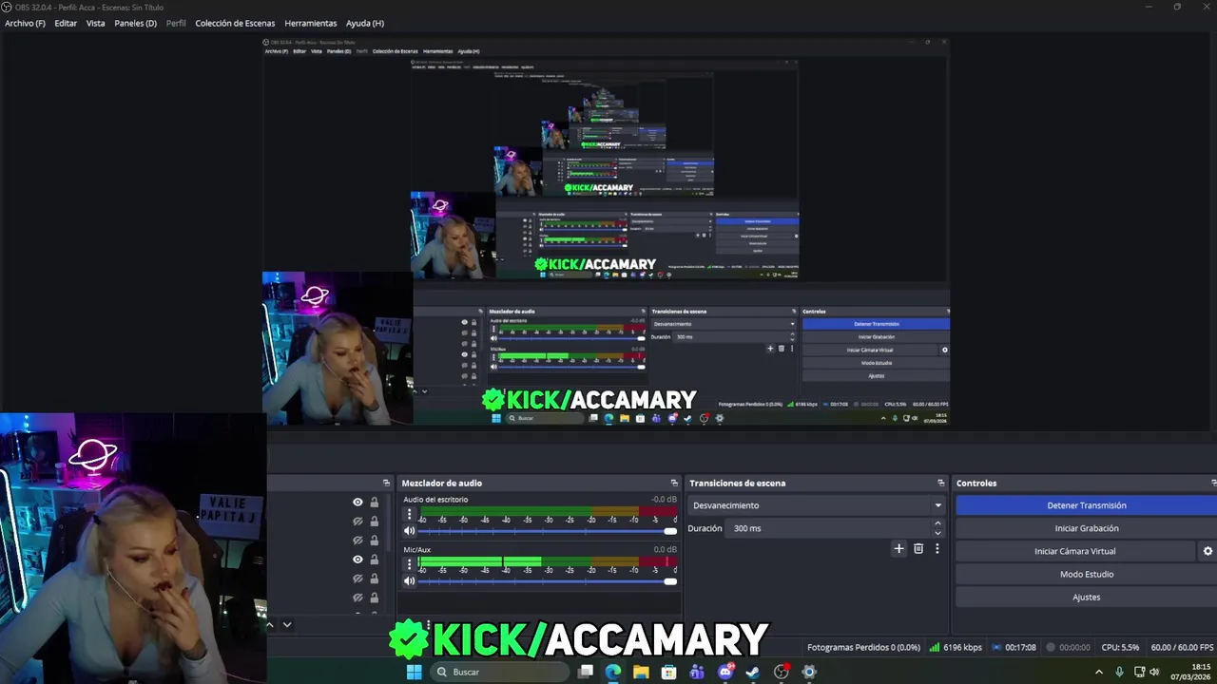Open Microsoft Edge from taskbar

(613, 672)
